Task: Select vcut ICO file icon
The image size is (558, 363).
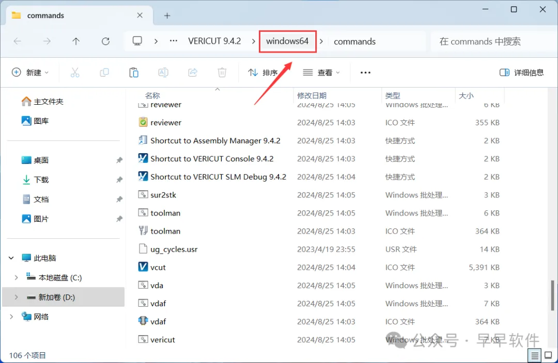Action: coord(143,267)
